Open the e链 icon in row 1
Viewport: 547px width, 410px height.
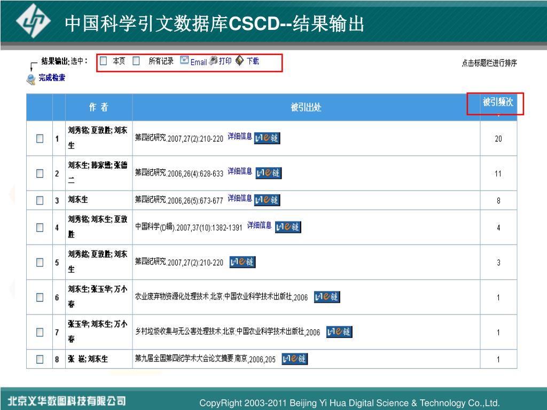pos(267,138)
